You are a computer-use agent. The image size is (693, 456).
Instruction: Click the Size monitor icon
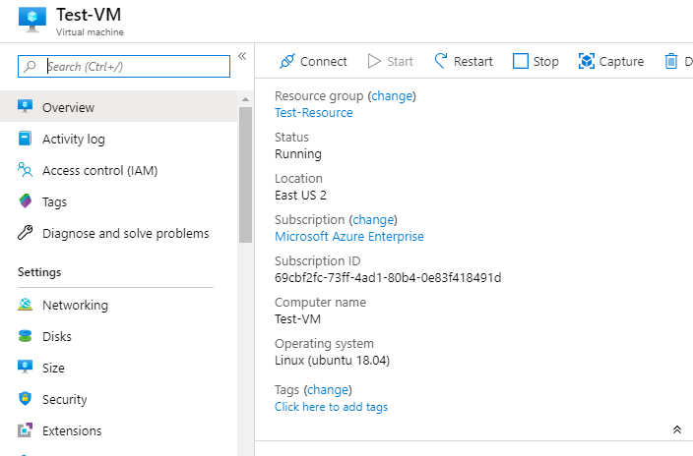tap(26, 367)
